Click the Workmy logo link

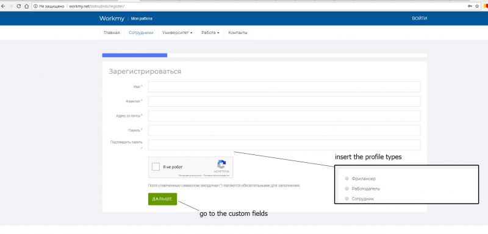pyautogui.click(x=112, y=19)
